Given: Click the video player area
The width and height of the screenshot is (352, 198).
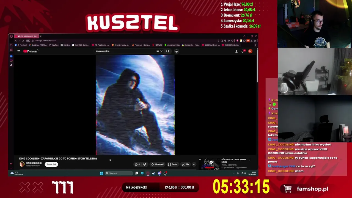Looking at the screenshot, I should click(135, 105).
